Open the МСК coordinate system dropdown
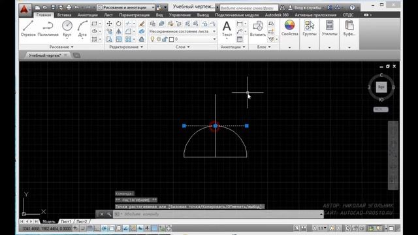This screenshot has height=235, width=418. (x=380, y=110)
